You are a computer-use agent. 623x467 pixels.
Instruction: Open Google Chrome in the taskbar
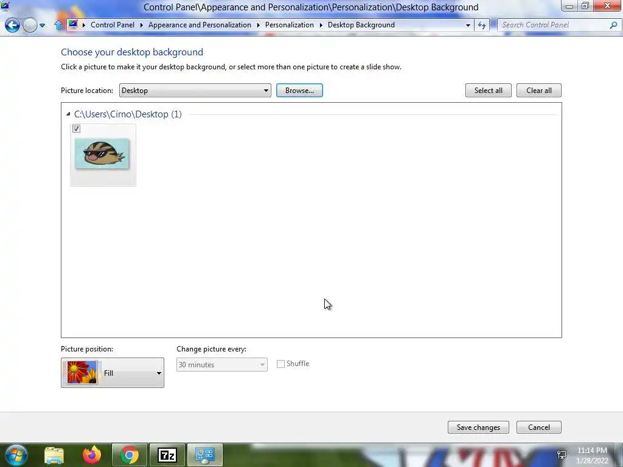130,455
